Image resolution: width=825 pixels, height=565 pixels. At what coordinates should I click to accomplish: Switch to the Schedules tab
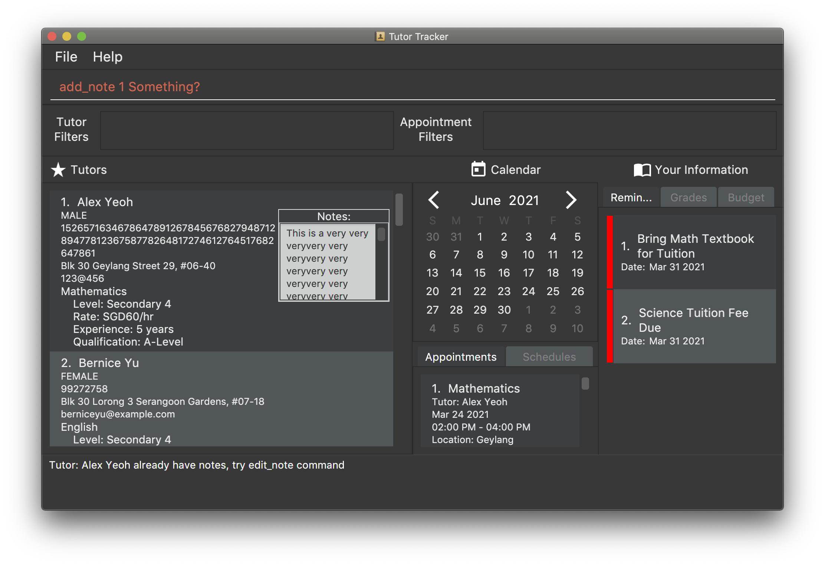pyautogui.click(x=549, y=357)
